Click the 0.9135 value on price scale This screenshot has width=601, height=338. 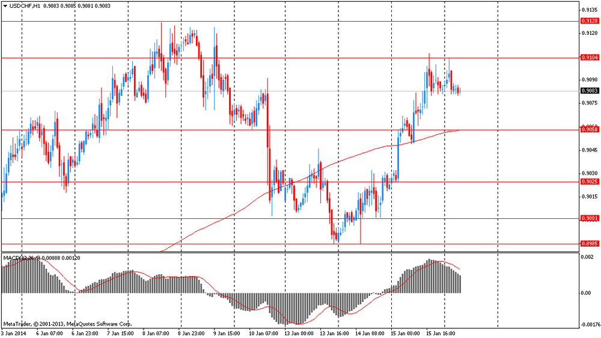click(588, 10)
